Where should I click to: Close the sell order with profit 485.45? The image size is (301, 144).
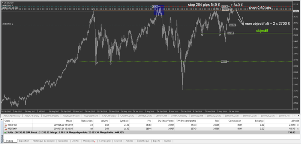point(298,129)
